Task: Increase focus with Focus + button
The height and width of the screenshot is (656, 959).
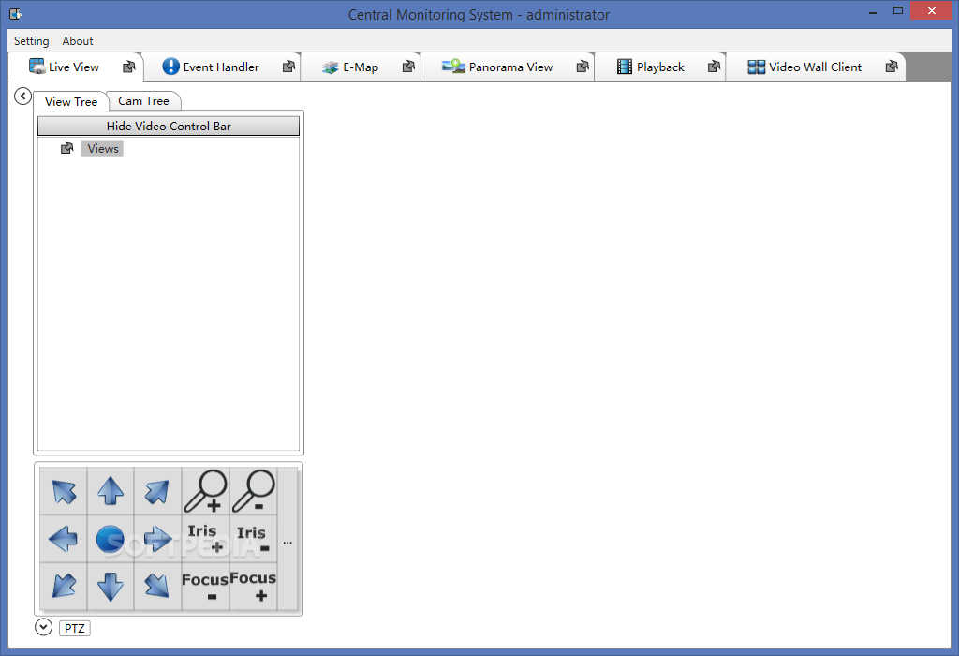Action: [253, 586]
